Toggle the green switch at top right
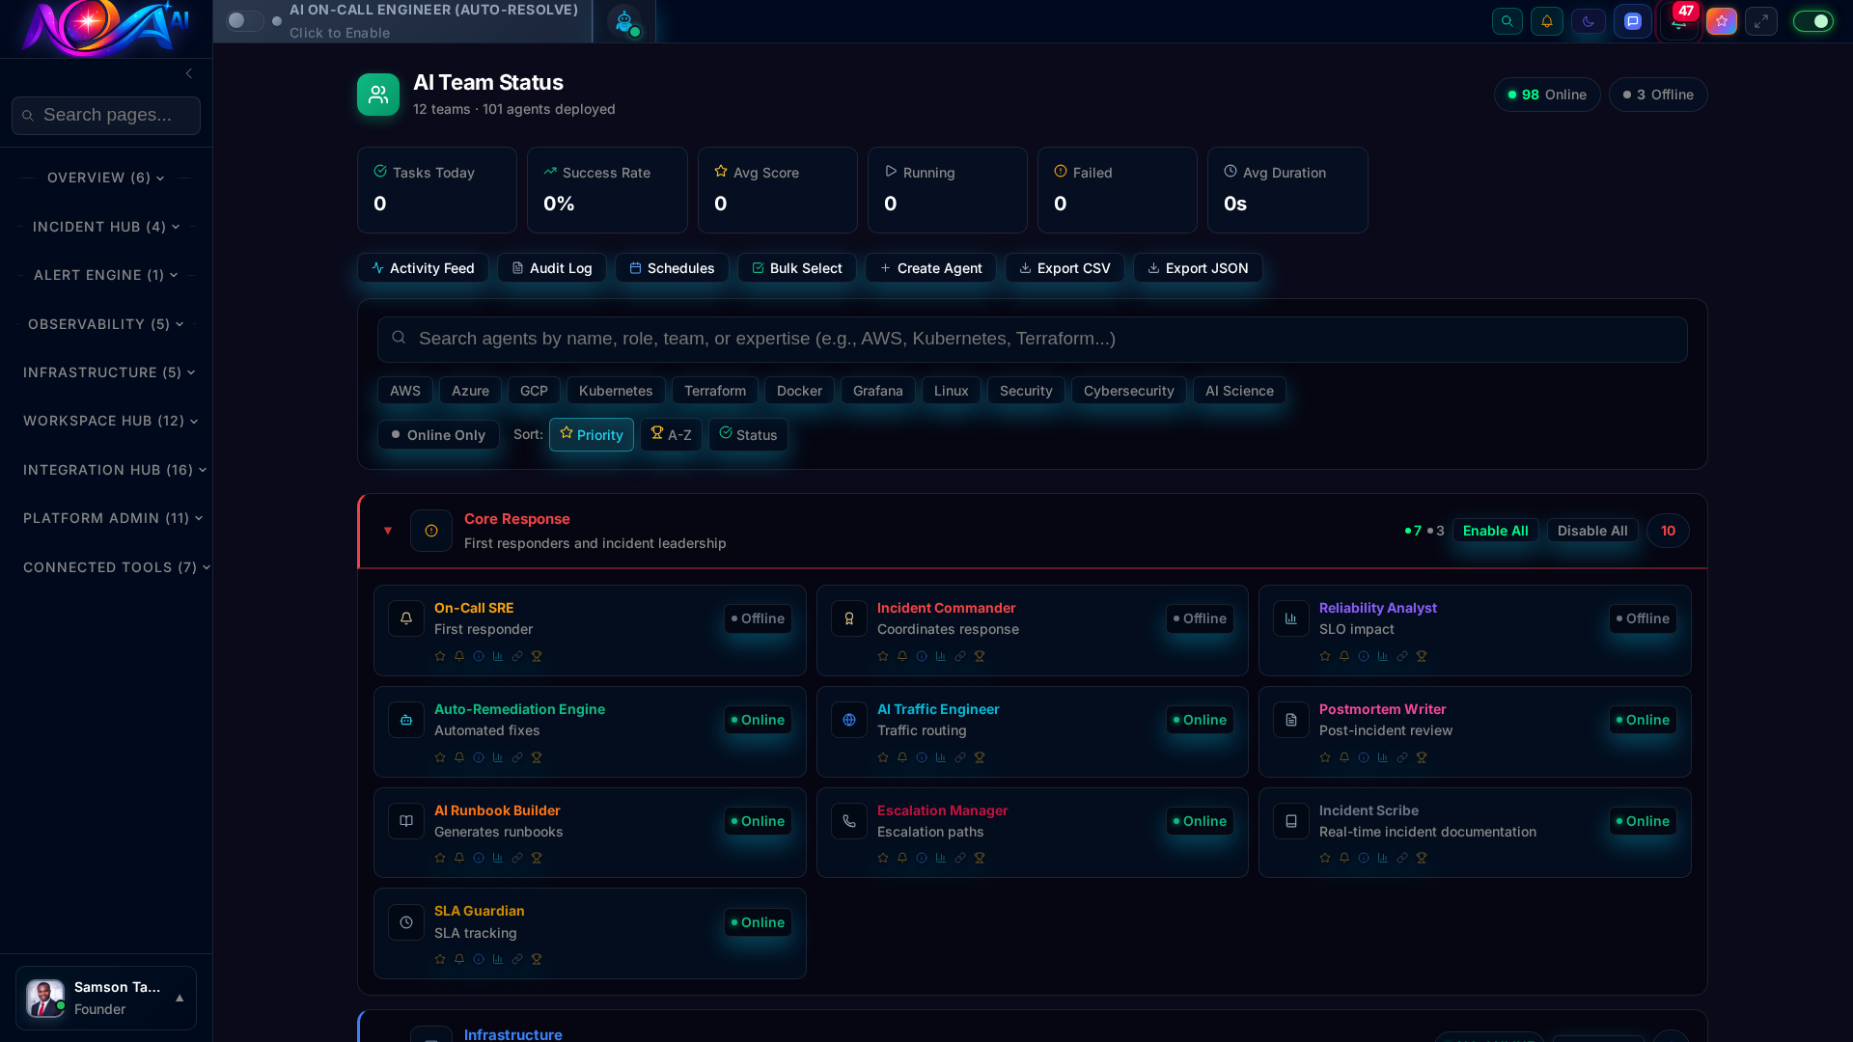Screen dimensions: 1853x1042 [x=1812, y=20]
